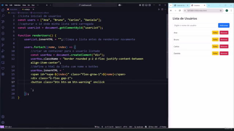Open the Run menu
234x131 pixels.
pyautogui.click(x=33, y=5)
